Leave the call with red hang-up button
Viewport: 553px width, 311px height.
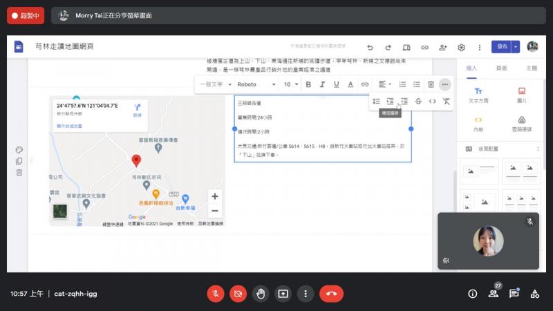[331, 294]
